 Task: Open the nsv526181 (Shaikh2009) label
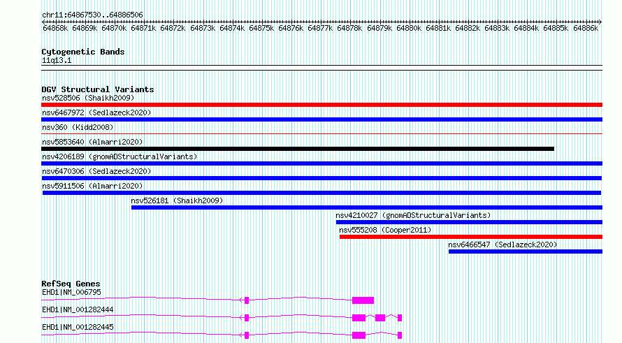[177, 200]
